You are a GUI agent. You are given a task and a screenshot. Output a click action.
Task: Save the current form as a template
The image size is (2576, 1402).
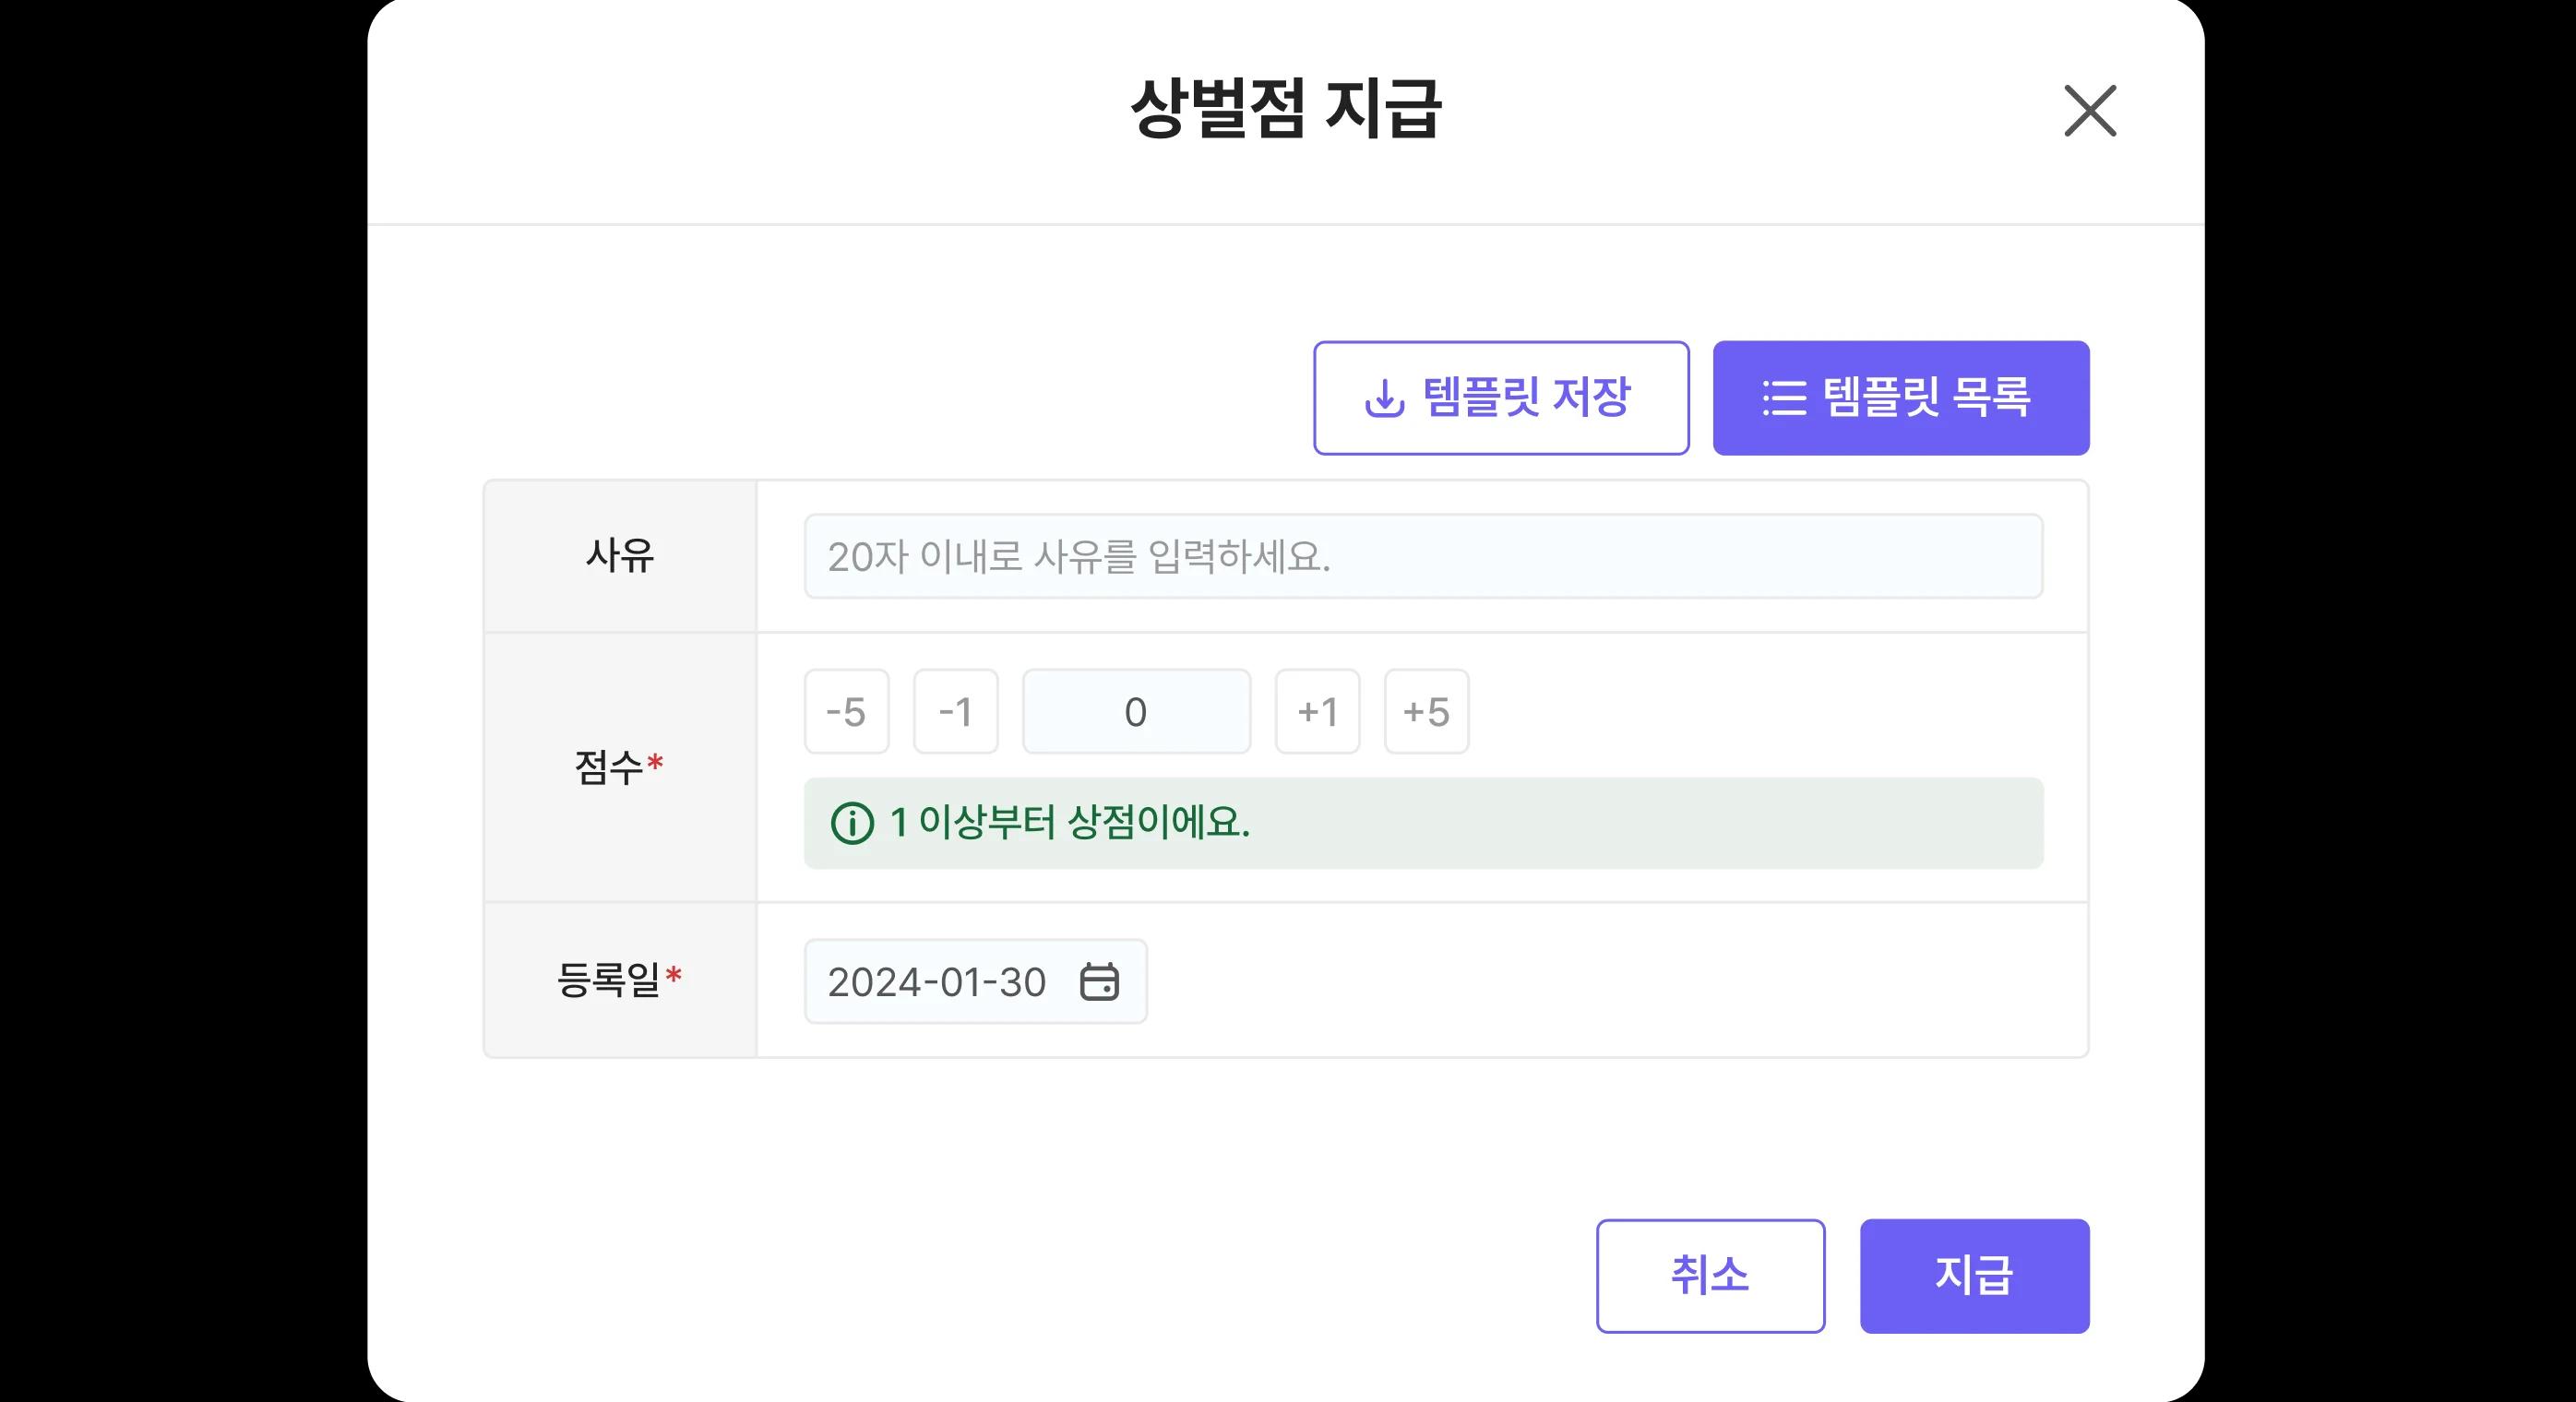1501,397
